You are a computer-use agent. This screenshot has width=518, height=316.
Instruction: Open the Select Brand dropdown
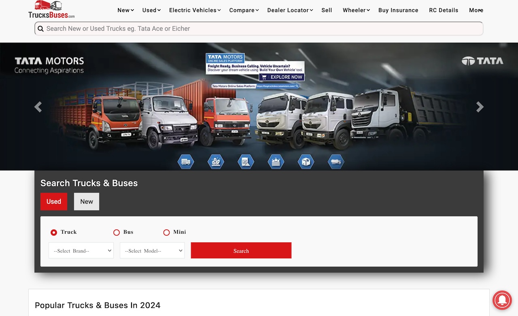[x=81, y=251]
